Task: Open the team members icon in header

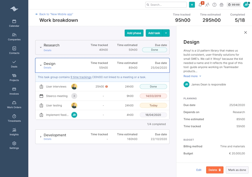Action: (x=207, y=5)
